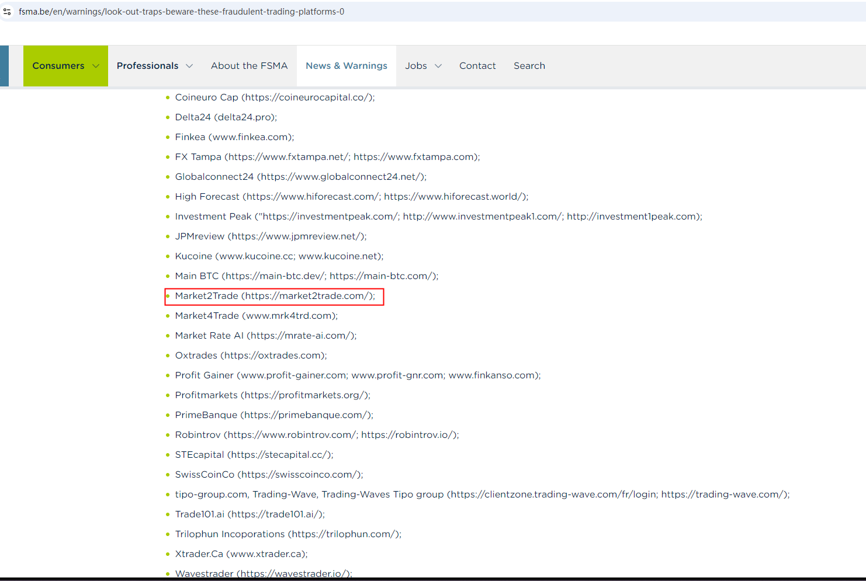Open the Professionals dropdown arrow

click(x=189, y=66)
